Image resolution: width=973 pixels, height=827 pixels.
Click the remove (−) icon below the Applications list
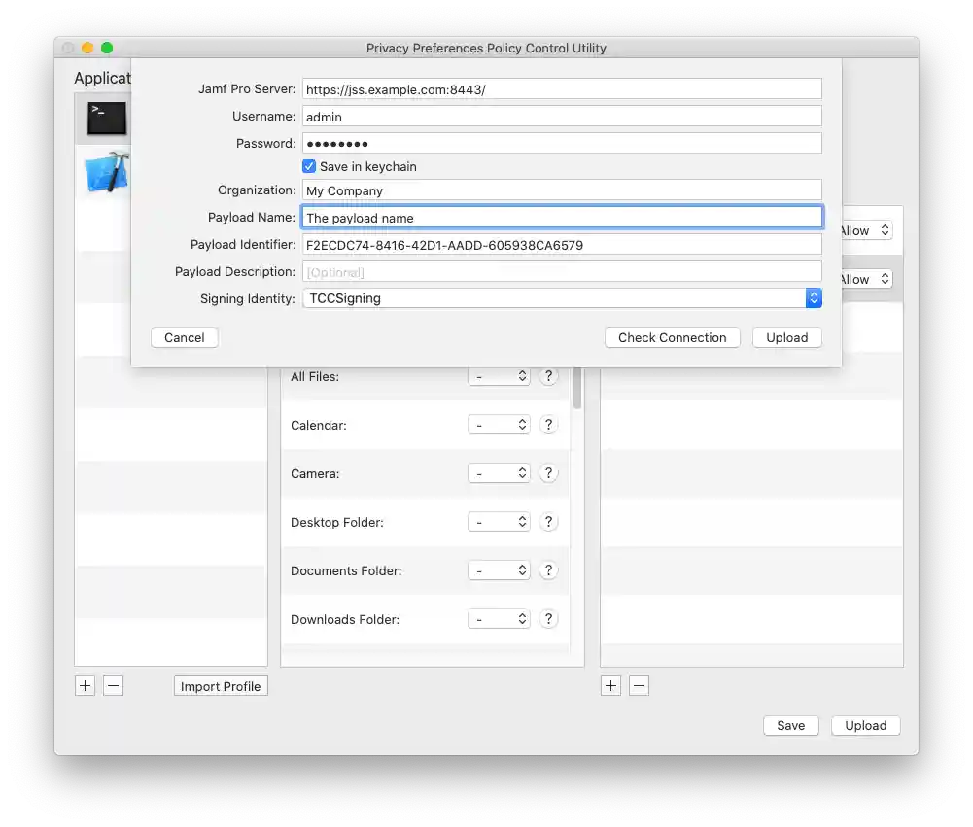(x=113, y=686)
